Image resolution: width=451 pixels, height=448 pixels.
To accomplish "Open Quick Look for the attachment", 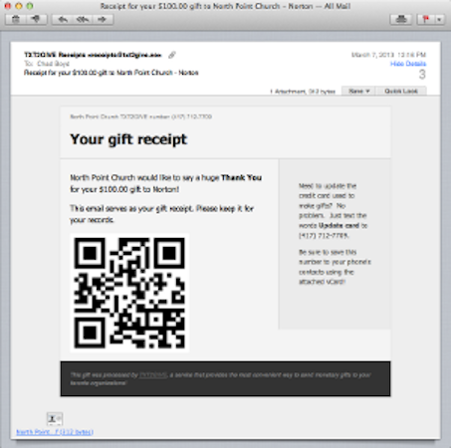I will (x=401, y=91).
